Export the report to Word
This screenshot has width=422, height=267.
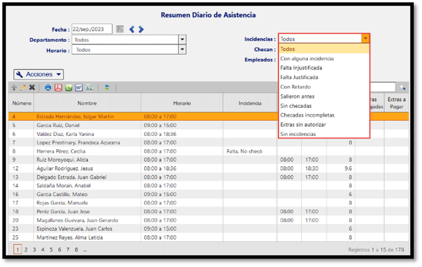[x=79, y=88]
